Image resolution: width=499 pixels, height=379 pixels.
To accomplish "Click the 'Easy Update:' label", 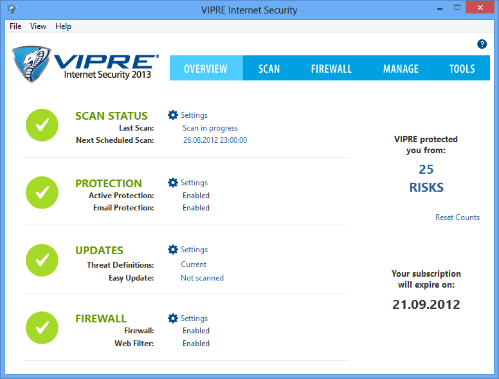I will pos(131,278).
